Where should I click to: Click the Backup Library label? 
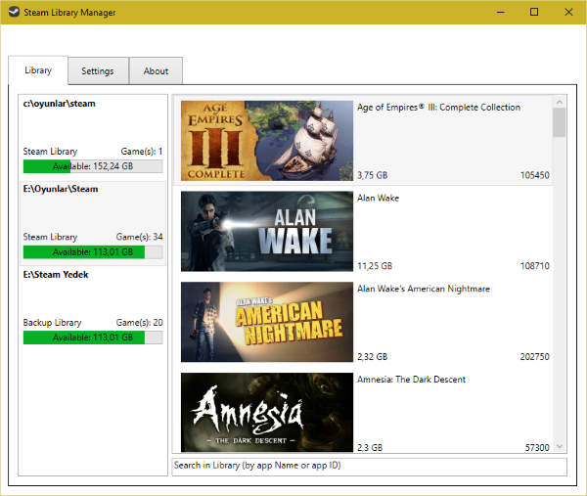click(52, 322)
